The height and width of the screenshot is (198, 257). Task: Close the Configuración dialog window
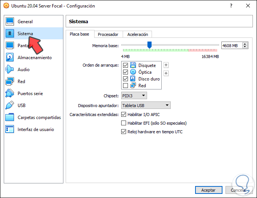point(248,6)
